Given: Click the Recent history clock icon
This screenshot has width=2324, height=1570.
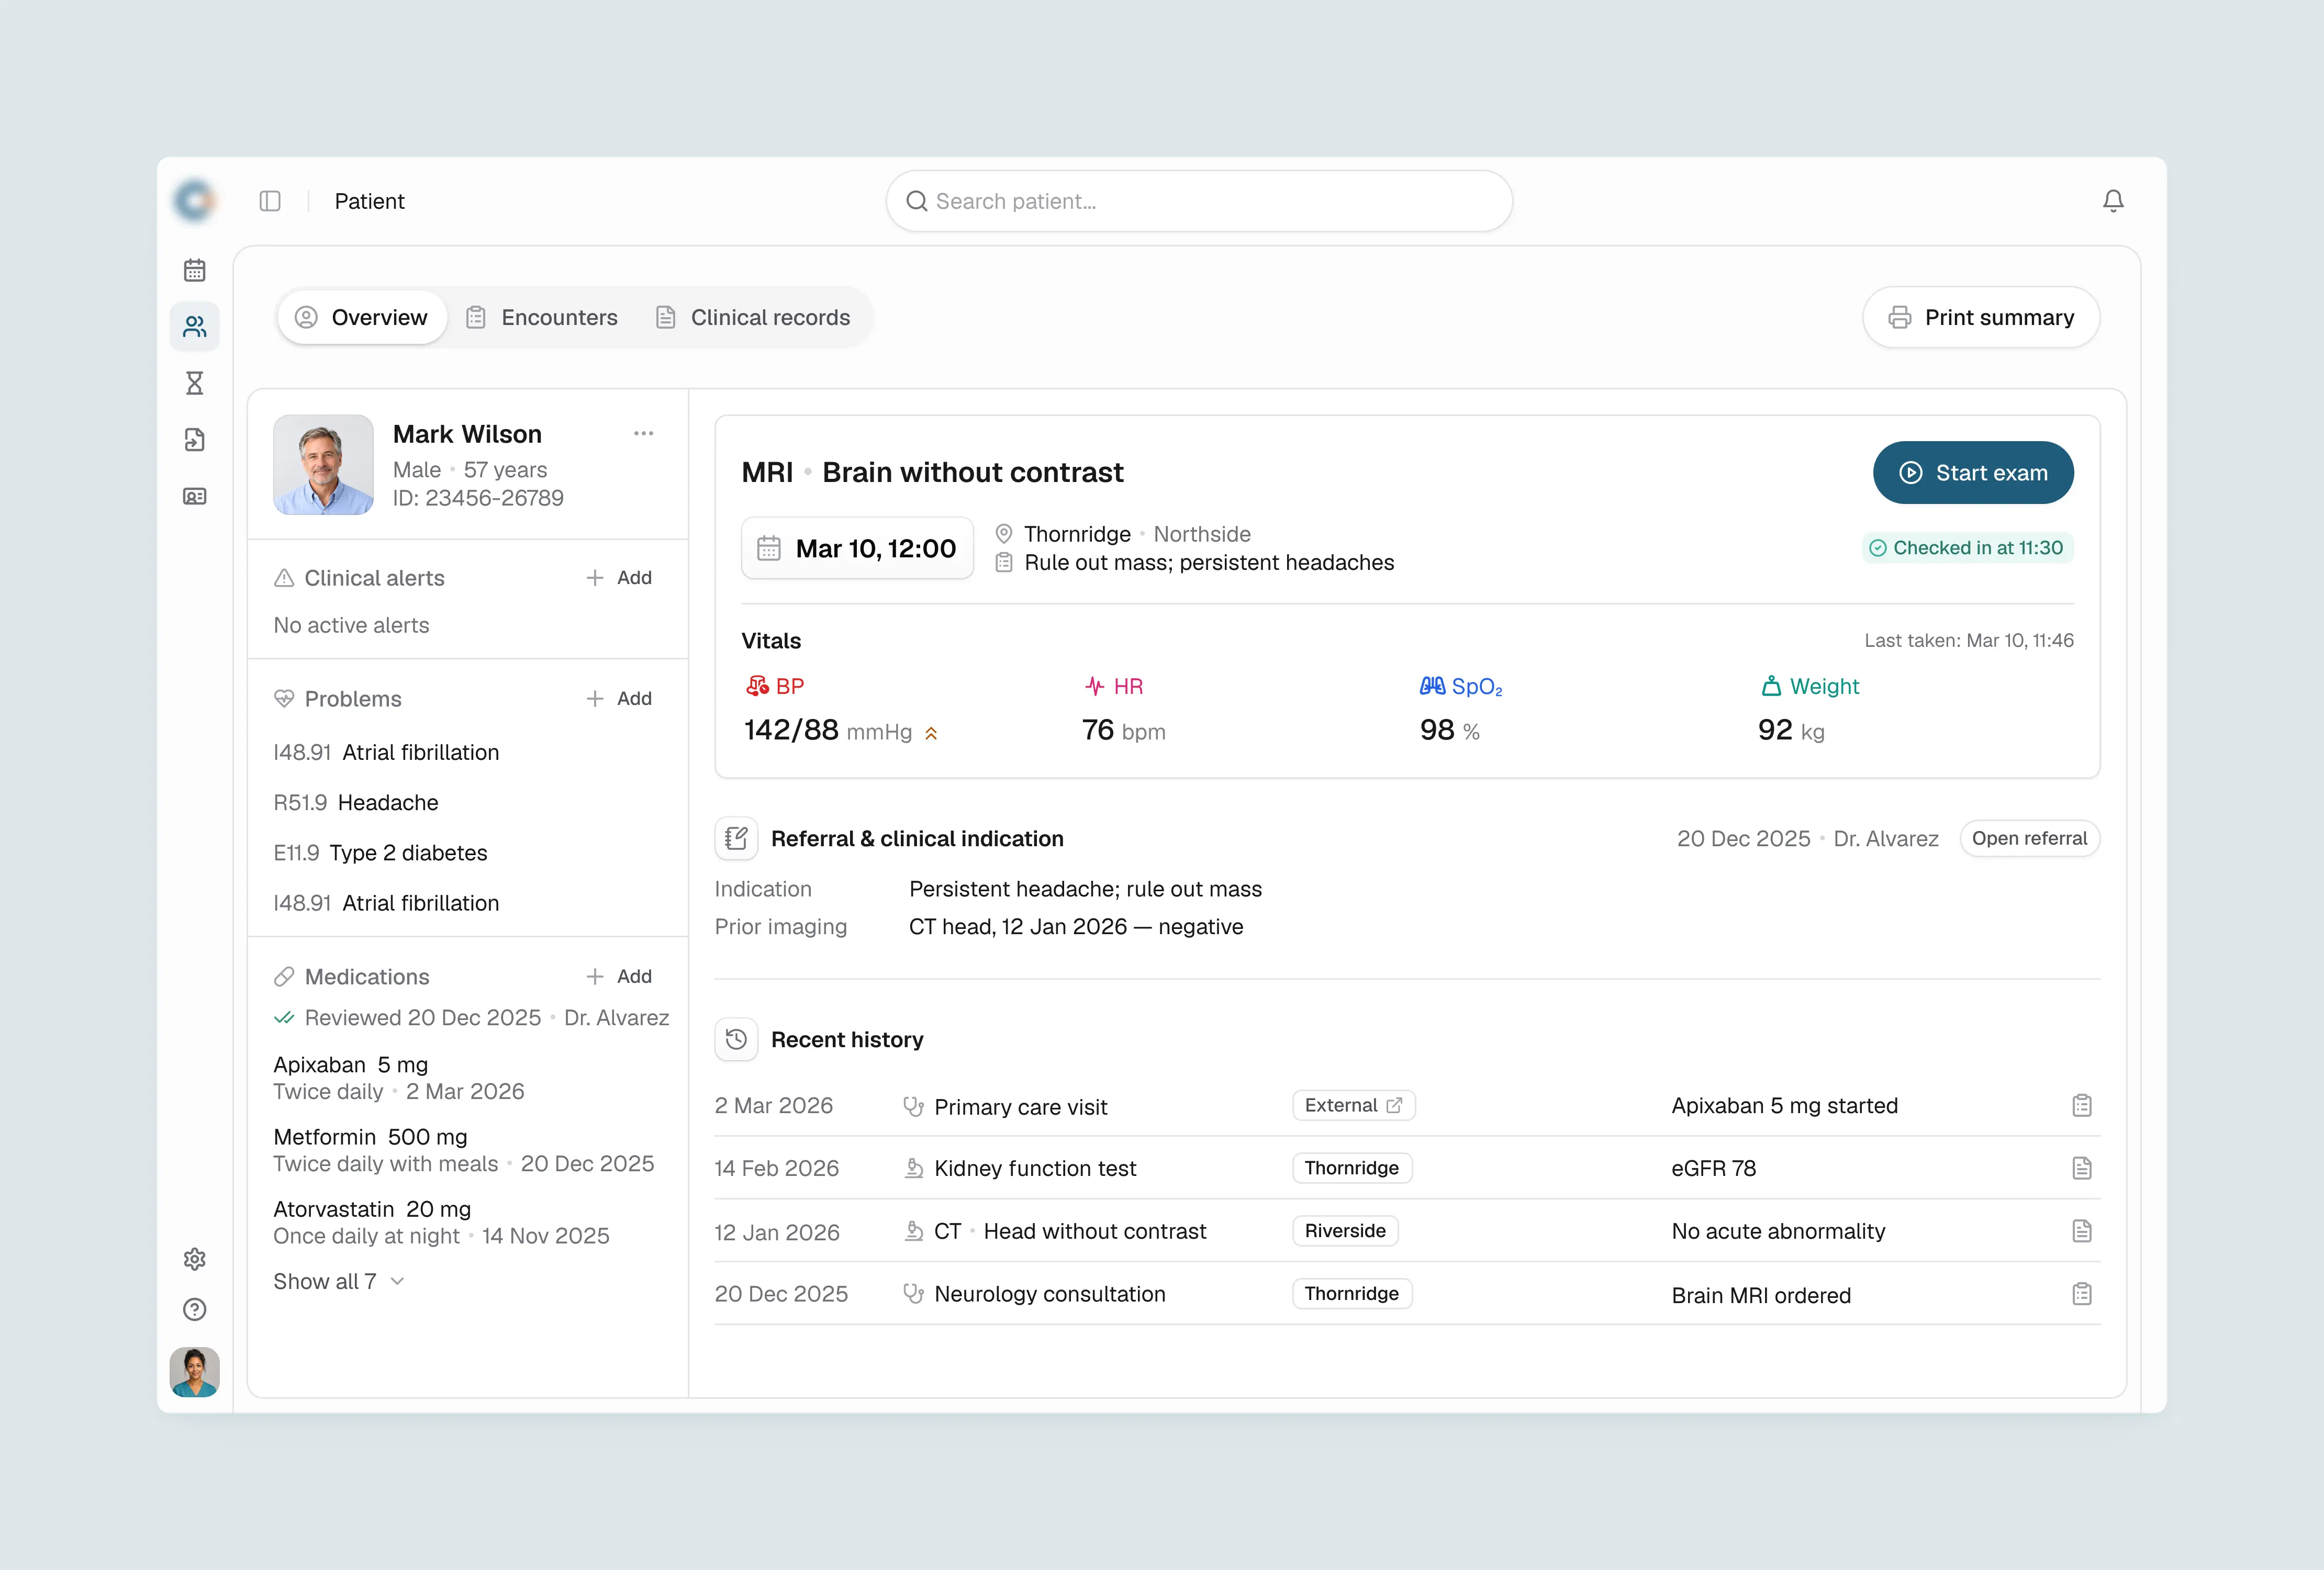Looking at the screenshot, I should click(x=736, y=1039).
